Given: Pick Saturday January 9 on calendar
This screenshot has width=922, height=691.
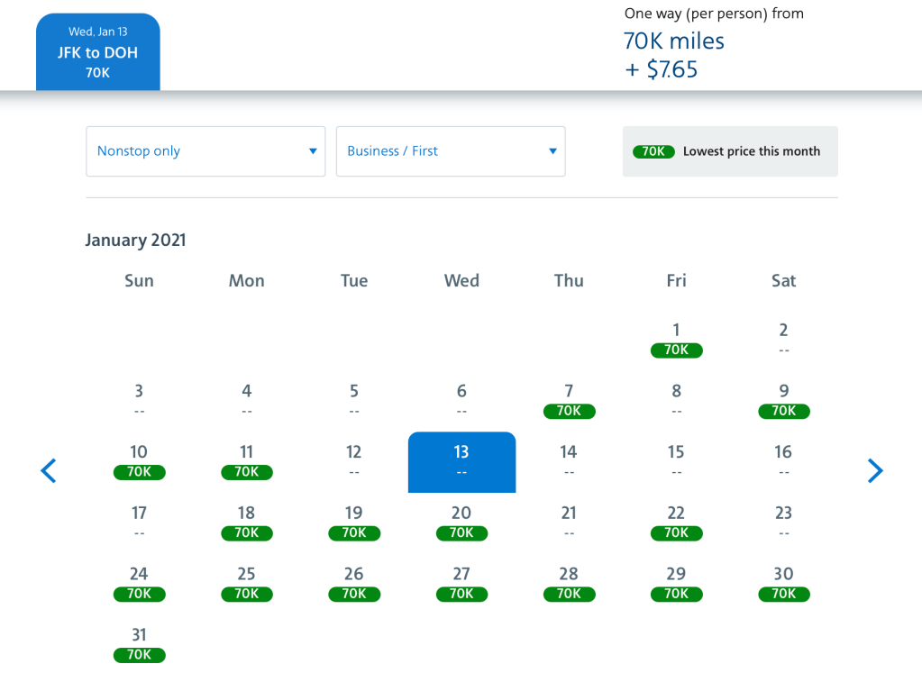Looking at the screenshot, I should point(783,401).
